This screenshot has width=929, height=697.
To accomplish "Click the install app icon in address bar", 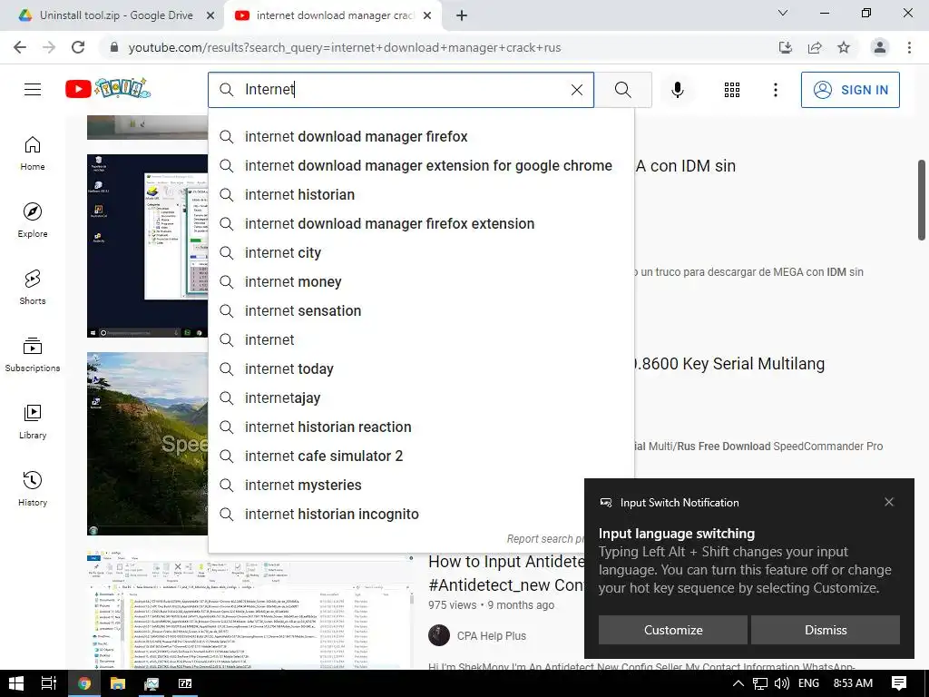I will (x=785, y=47).
